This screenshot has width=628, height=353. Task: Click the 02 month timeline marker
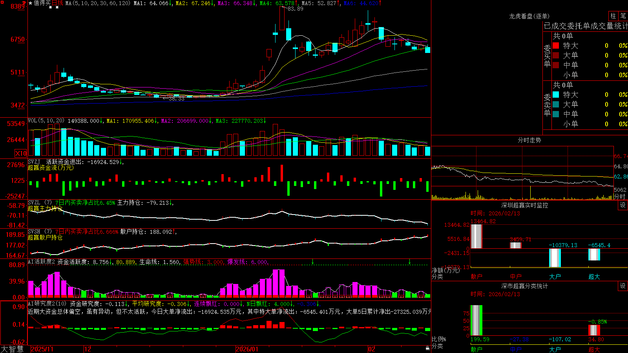(372, 349)
